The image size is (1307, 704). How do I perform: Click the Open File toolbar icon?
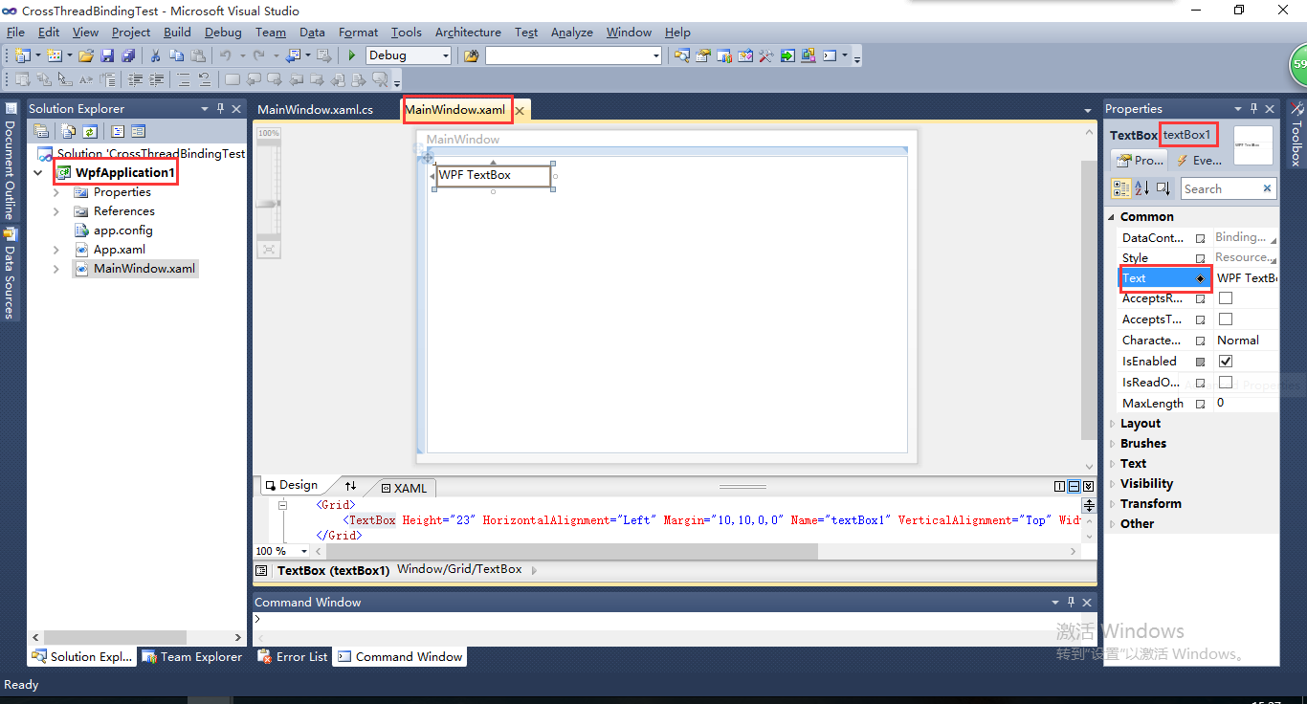[x=86, y=55]
